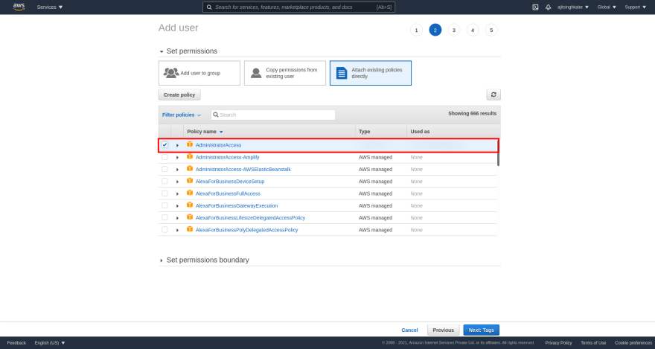
Task: Open the AdministratorAccess-Amplify policy link
Action: pyautogui.click(x=227, y=157)
